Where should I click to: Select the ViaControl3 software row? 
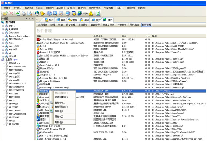coord(121,132)
